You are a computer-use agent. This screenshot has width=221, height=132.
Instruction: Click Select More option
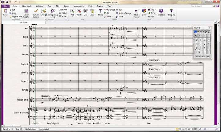tap(119, 16)
